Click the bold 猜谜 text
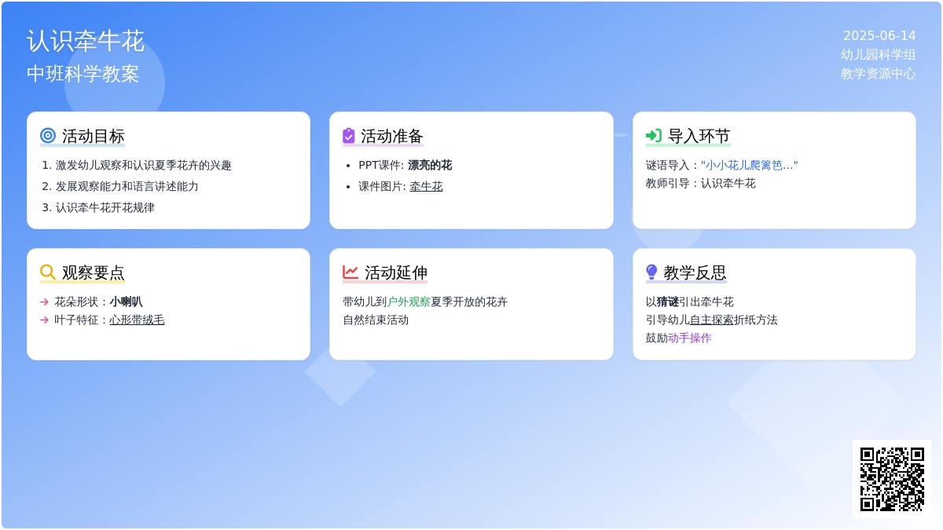943x530 pixels. [668, 302]
